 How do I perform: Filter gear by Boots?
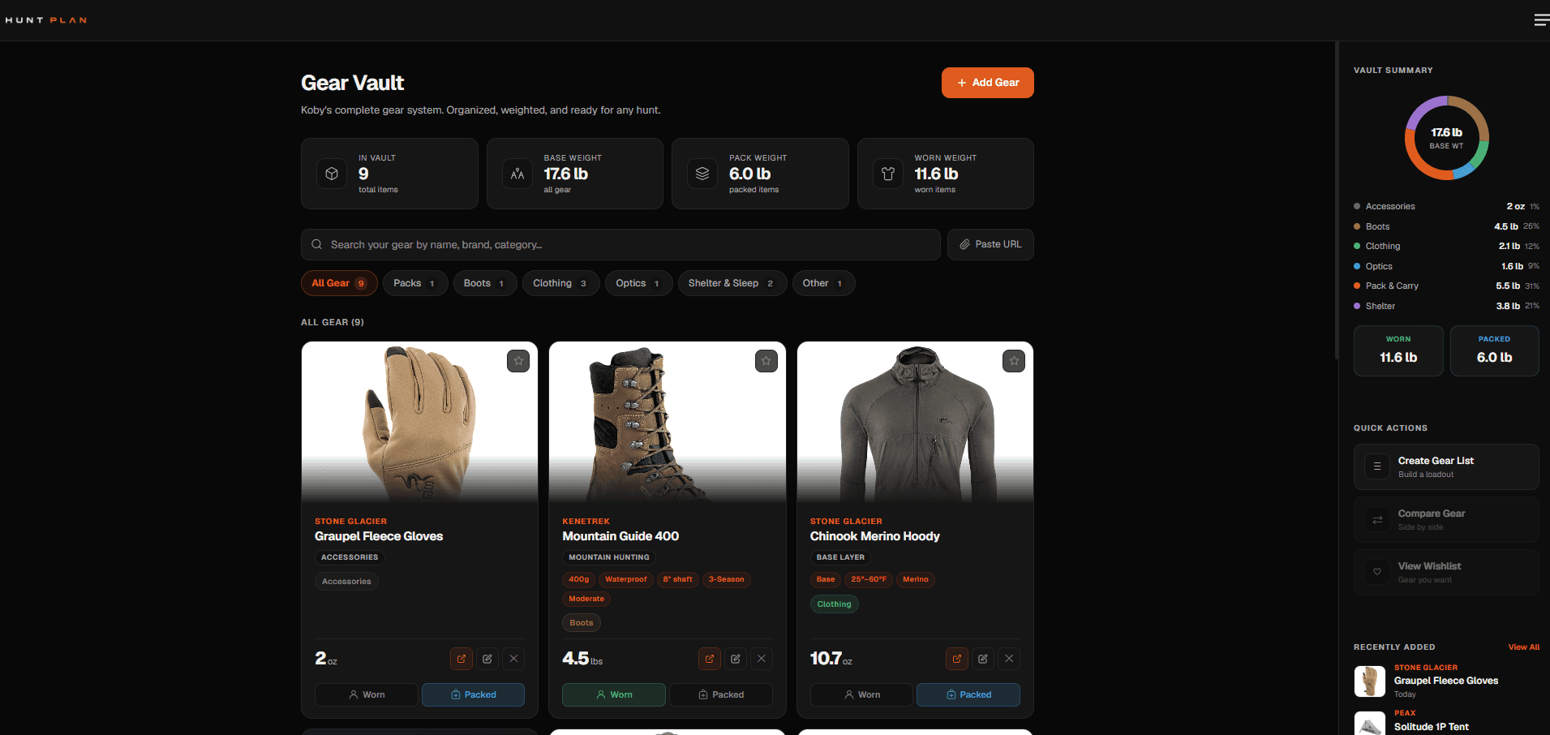[x=485, y=283]
